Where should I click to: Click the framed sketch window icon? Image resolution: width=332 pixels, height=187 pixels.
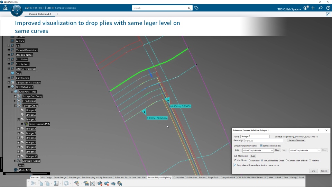[93, 184]
